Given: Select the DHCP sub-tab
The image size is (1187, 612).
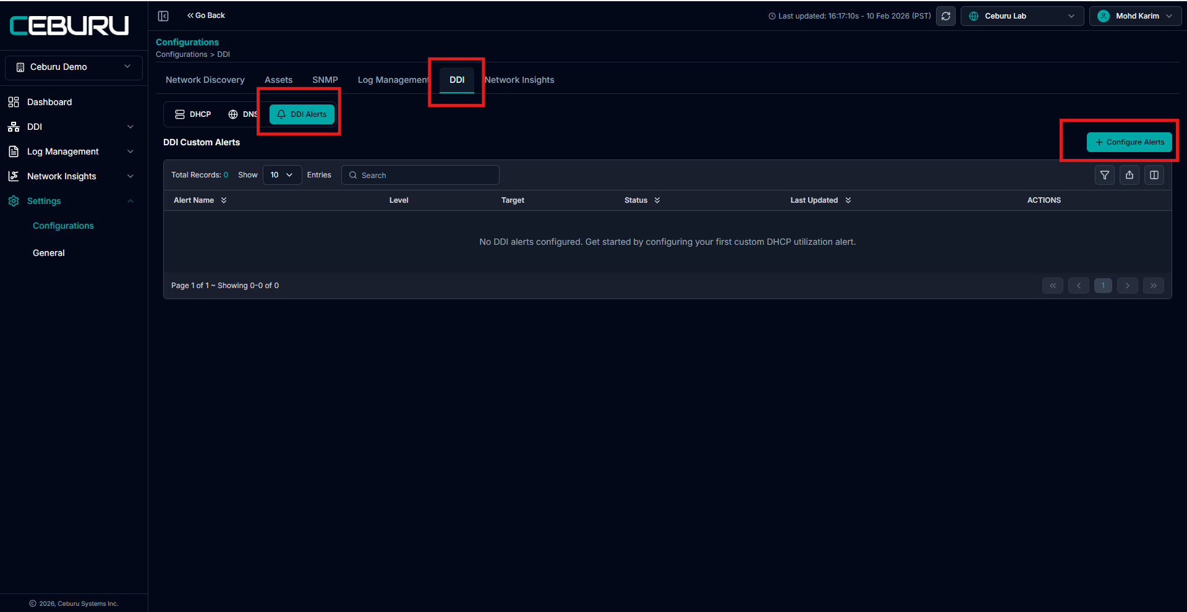Looking at the screenshot, I should pyautogui.click(x=193, y=114).
